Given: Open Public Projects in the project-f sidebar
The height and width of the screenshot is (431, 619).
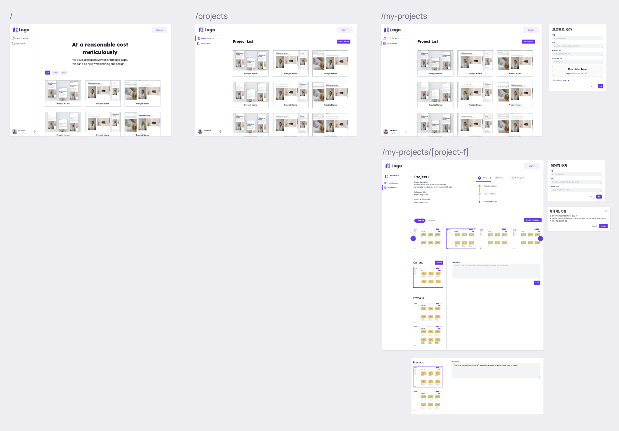Looking at the screenshot, I should click(x=391, y=183).
